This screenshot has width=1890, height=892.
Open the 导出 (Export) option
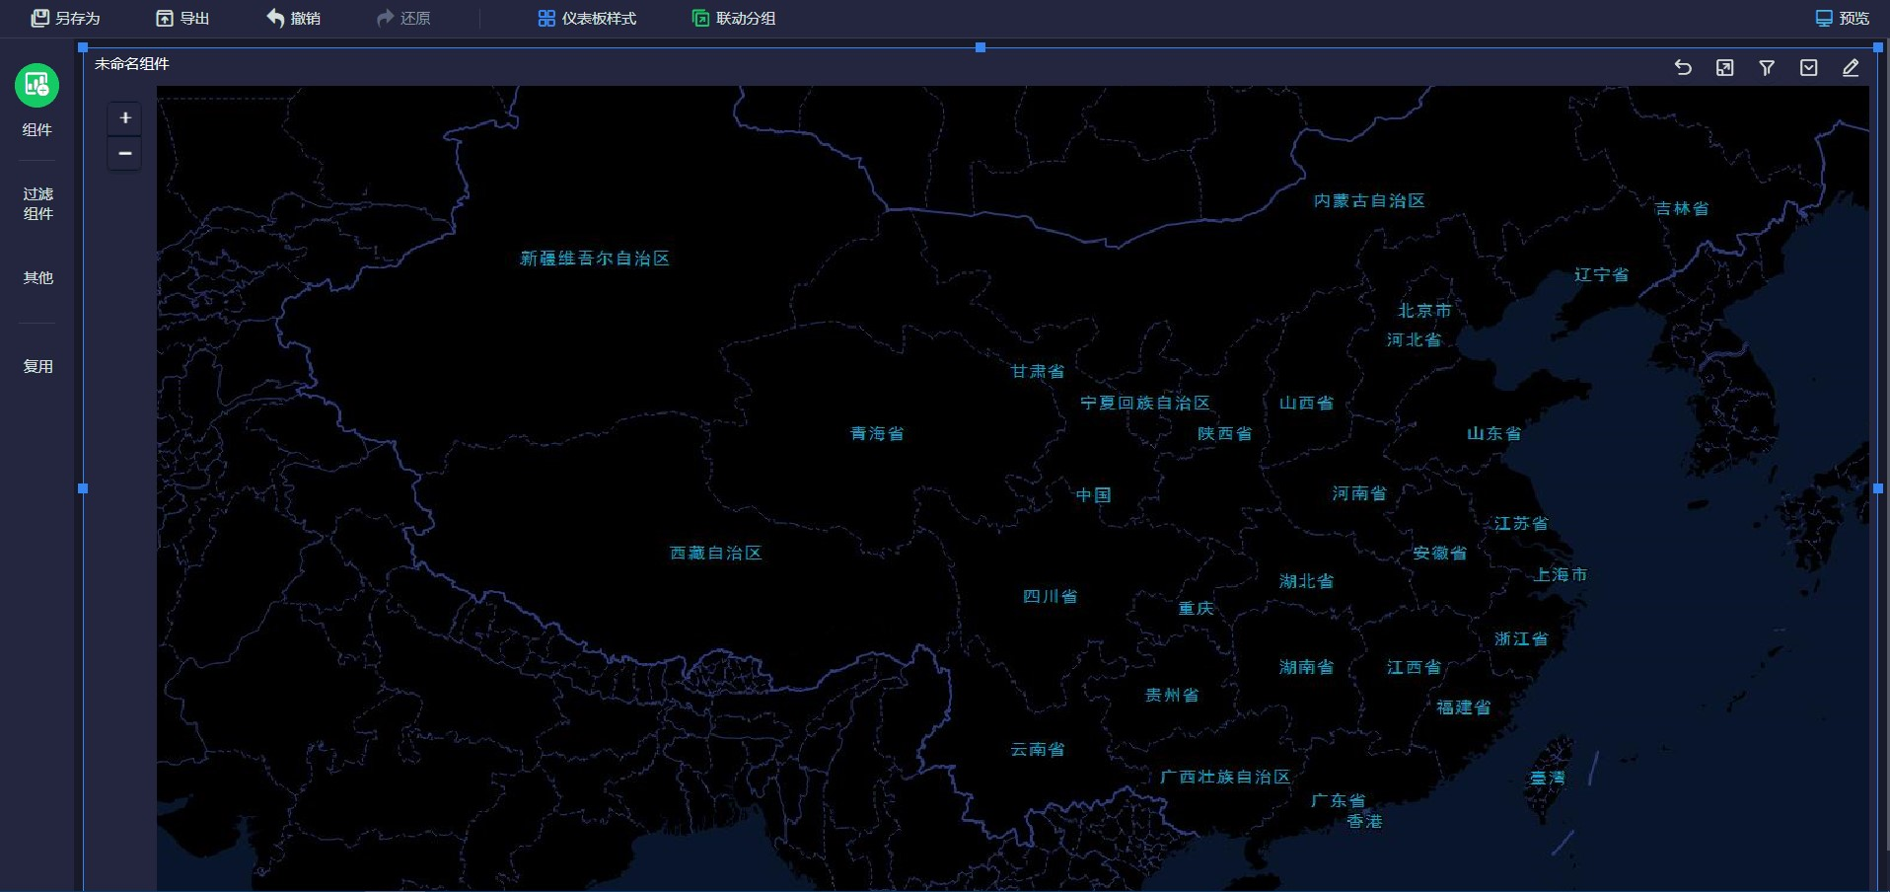point(182,18)
